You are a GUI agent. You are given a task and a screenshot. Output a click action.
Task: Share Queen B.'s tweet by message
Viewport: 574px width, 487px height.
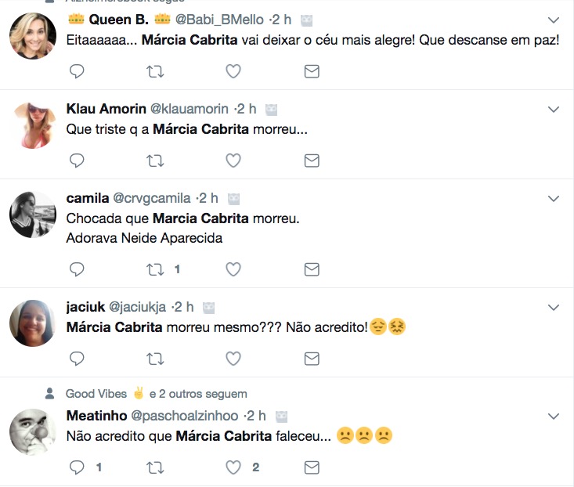click(311, 71)
